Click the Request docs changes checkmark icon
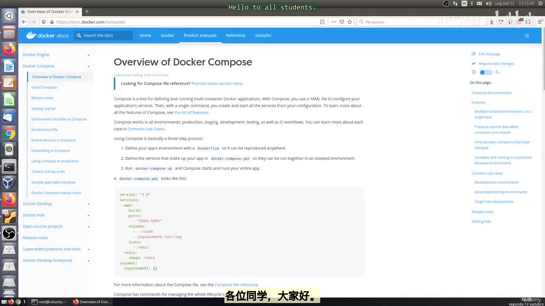Viewport: 545px width, 306px height. pyautogui.click(x=473, y=63)
